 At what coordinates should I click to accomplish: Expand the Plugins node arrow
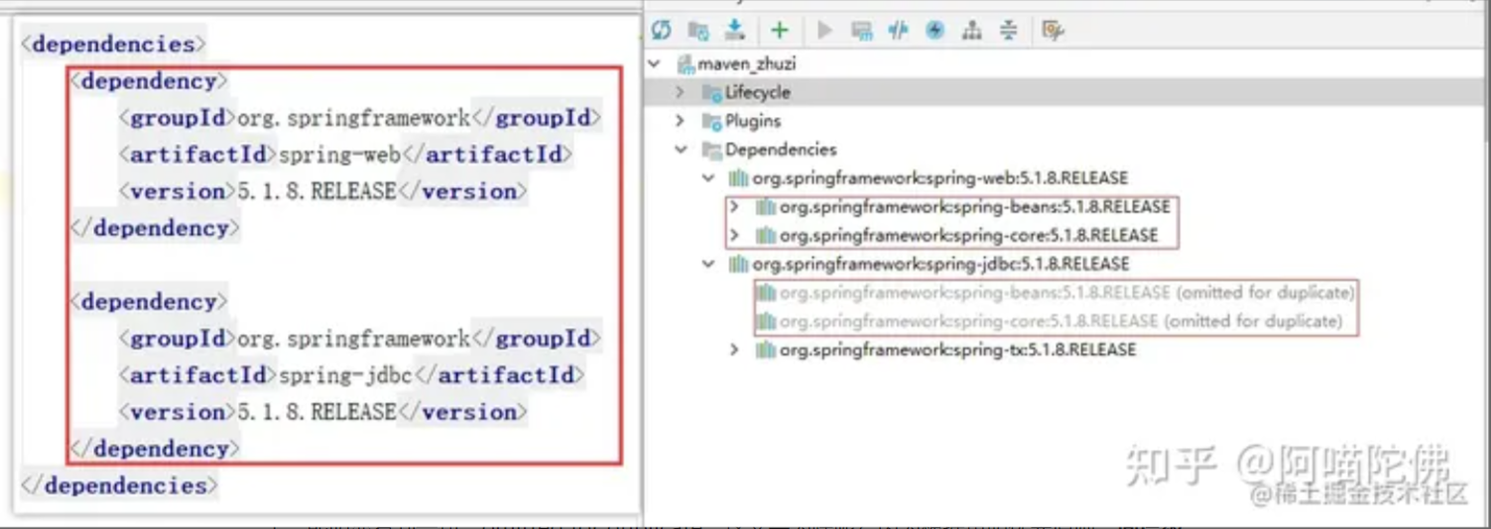pyautogui.click(x=681, y=121)
